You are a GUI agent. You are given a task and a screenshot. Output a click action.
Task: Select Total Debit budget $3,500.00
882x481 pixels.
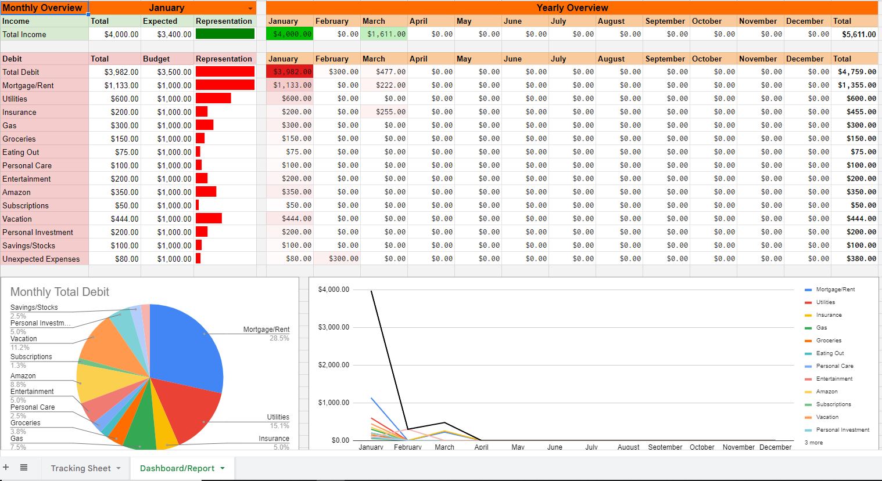[x=167, y=72]
